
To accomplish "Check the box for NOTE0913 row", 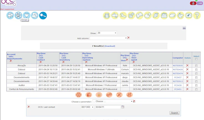I will [196, 81].
